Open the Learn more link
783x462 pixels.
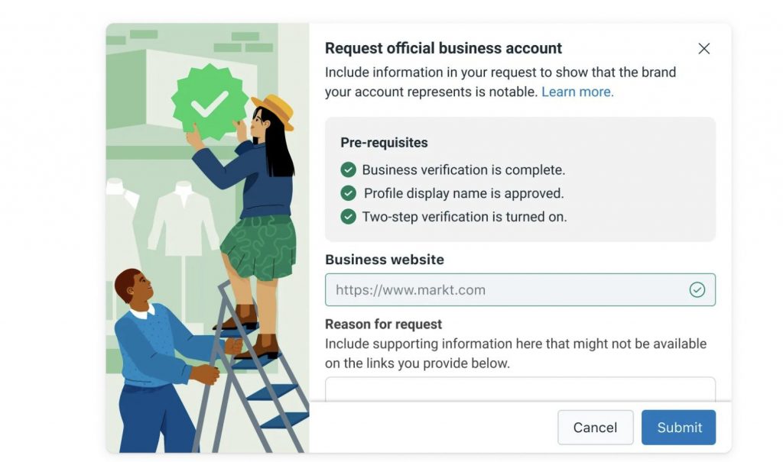click(577, 92)
